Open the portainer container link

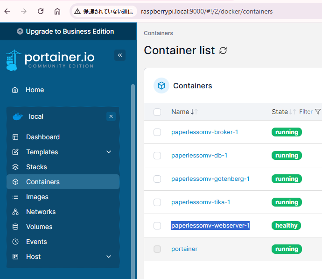coord(184,249)
